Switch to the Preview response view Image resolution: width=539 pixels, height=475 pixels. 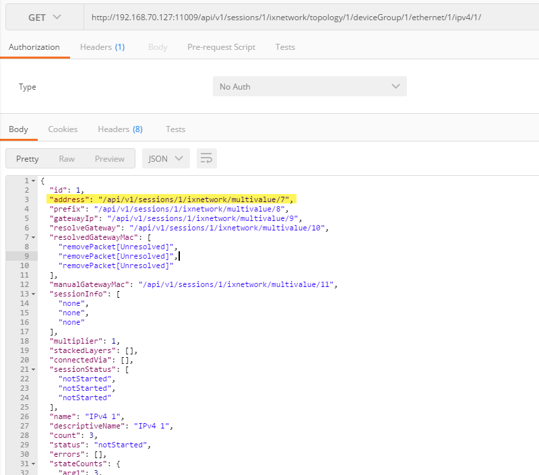tap(109, 159)
